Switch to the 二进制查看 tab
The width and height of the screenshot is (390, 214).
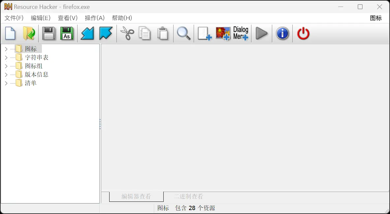(x=188, y=197)
